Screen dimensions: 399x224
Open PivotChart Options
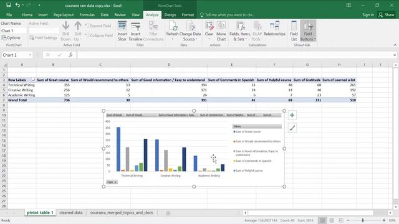11,37
